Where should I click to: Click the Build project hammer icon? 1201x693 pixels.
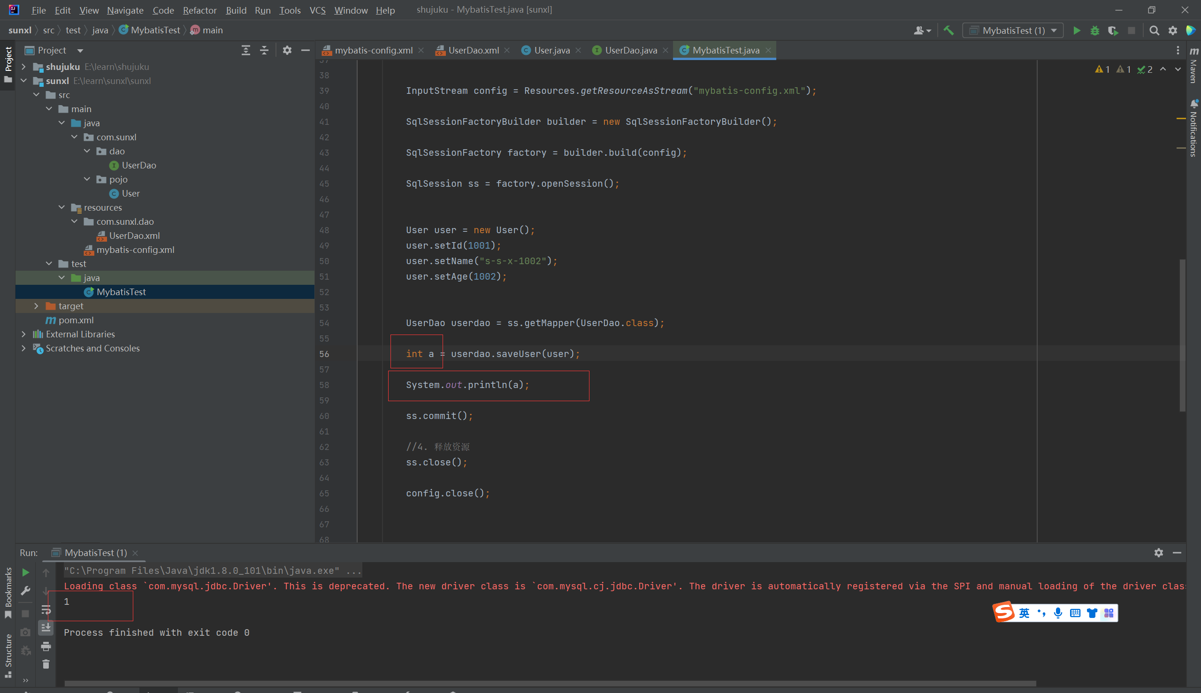tap(948, 30)
